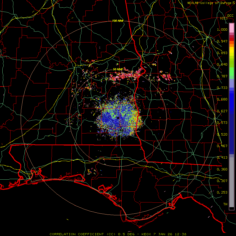The image size is (236, 236).
Task: Click the 0.627 legend value
Action: pos(222,111)
